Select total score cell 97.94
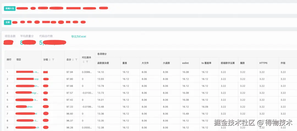 pos(70,72)
